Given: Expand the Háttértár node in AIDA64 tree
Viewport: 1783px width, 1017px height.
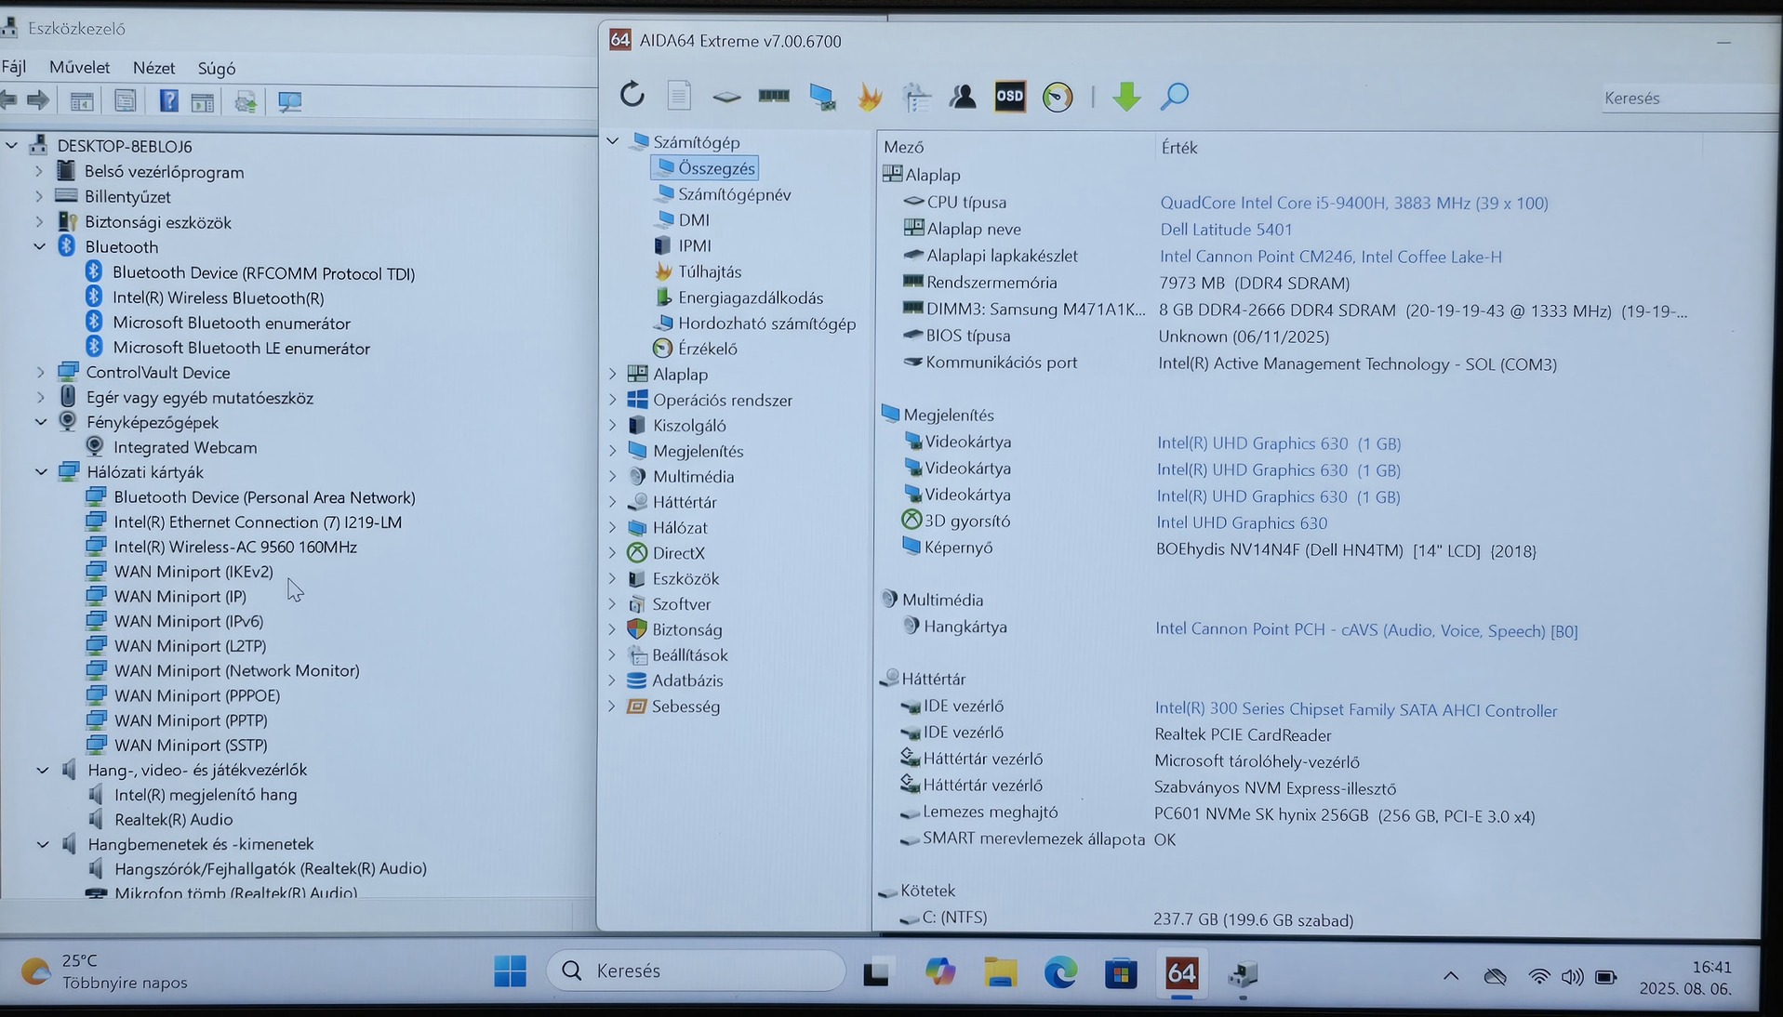Looking at the screenshot, I should (613, 502).
